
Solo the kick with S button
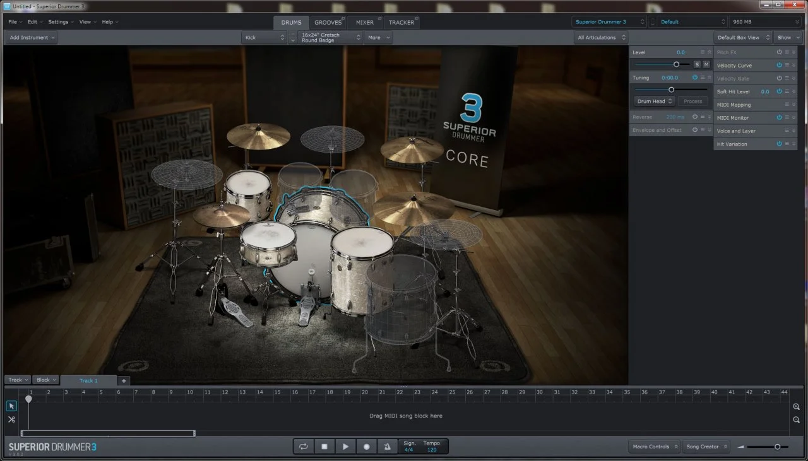click(x=697, y=64)
